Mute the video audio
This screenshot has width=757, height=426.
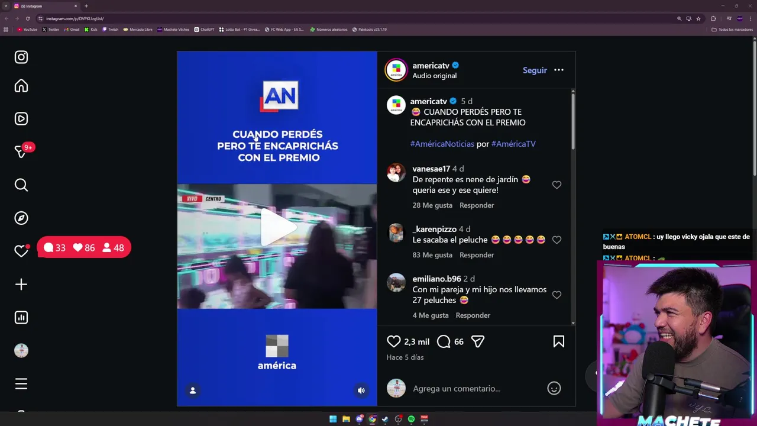(x=361, y=390)
